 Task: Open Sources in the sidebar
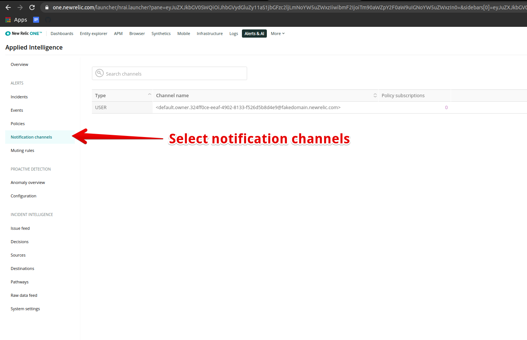pos(18,255)
